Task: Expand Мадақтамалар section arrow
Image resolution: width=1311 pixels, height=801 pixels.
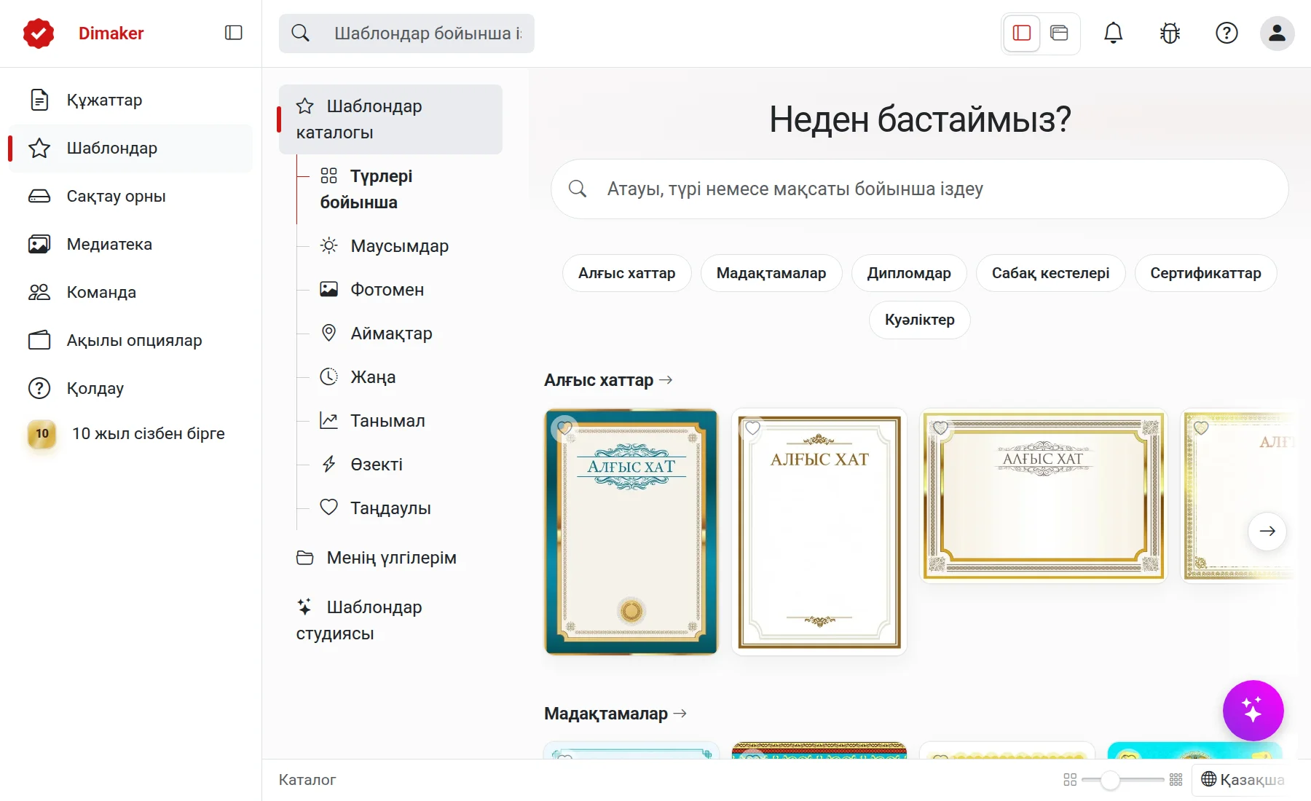Action: [680, 714]
